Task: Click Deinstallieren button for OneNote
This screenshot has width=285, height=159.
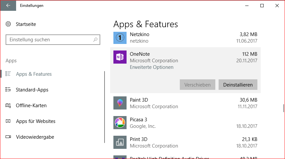Action: pyautogui.click(x=238, y=85)
